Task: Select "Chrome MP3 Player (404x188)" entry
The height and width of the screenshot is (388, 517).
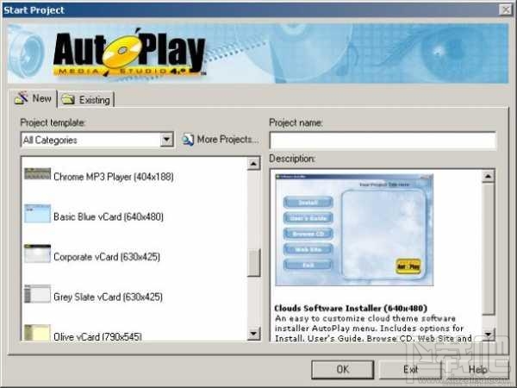Action: [114, 177]
